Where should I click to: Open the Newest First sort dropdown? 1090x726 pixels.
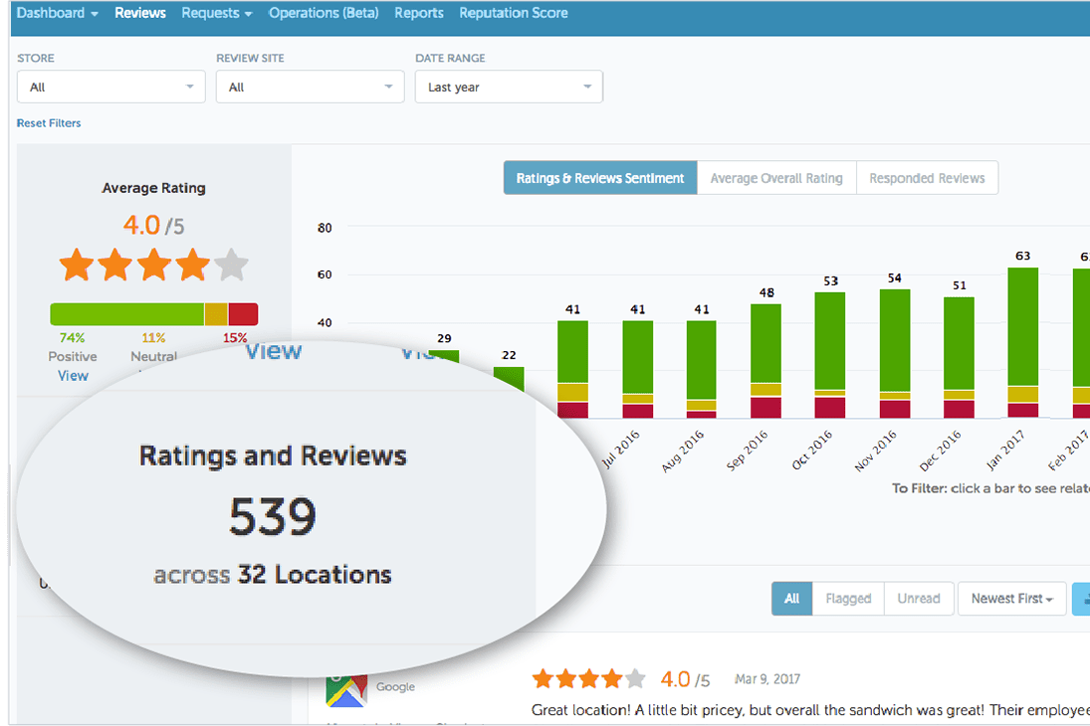[1011, 599]
